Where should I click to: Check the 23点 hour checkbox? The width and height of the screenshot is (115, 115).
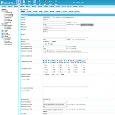point(81,72)
